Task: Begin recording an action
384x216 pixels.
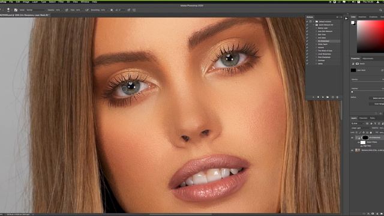Action: (x=318, y=97)
